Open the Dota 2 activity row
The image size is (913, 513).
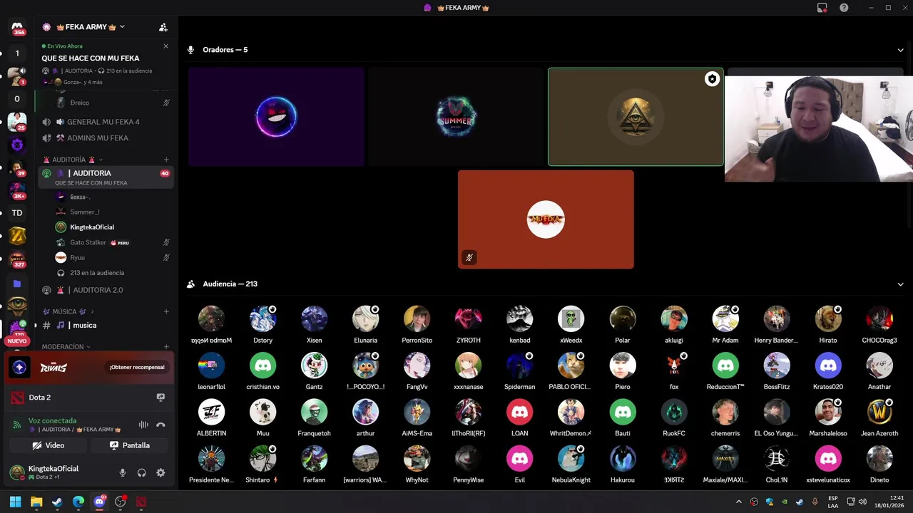(x=88, y=398)
